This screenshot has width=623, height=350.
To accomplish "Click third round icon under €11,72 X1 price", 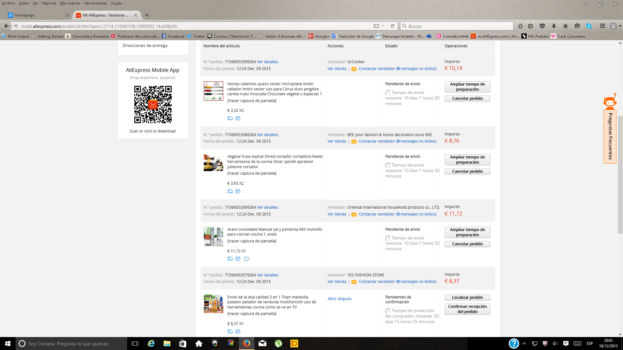I will pyautogui.click(x=246, y=259).
